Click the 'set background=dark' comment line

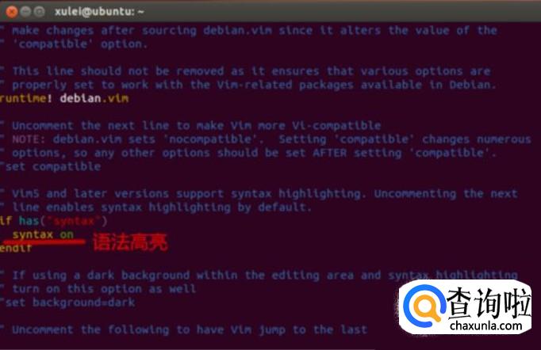[67, 302]
